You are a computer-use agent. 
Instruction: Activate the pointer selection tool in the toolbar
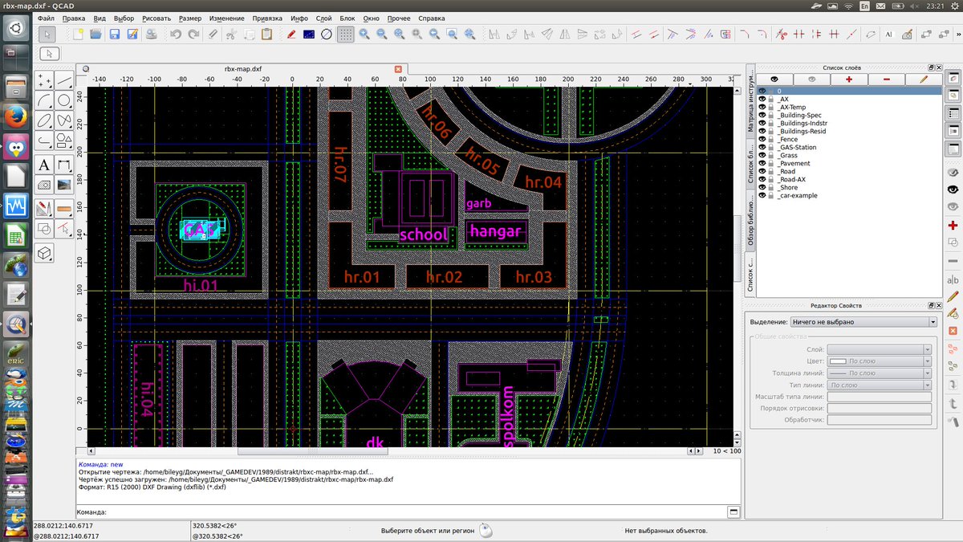tap(47, 34)
